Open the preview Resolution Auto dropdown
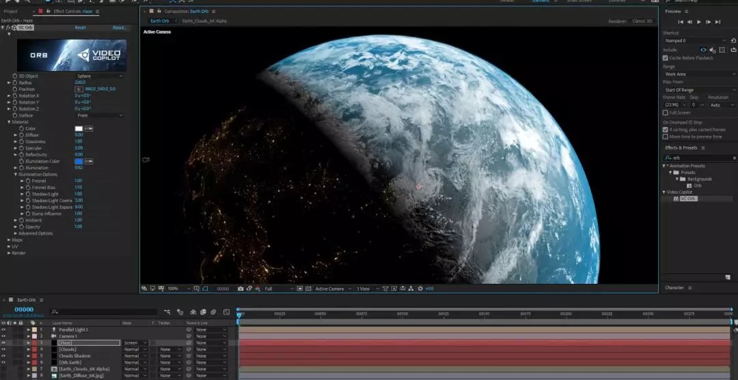Viewport: 738px width, 380px height. 722,105
